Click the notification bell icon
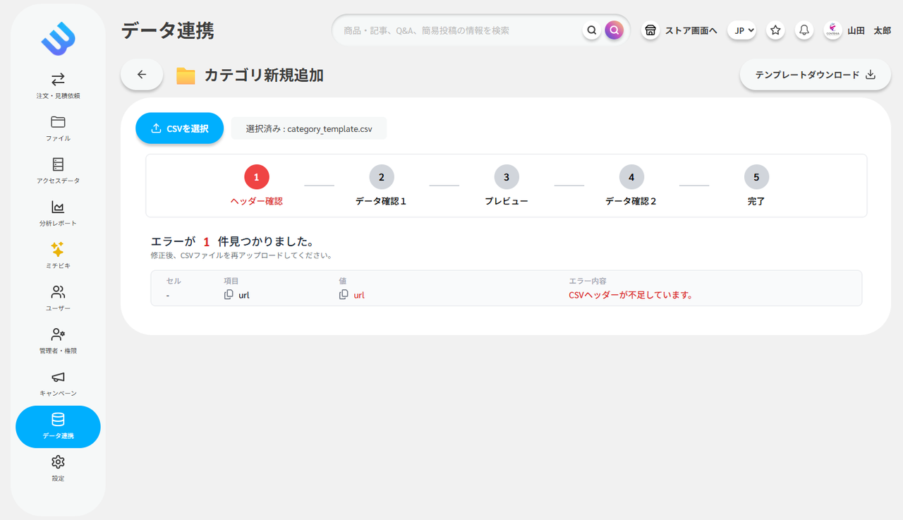 tap(804, 30)
